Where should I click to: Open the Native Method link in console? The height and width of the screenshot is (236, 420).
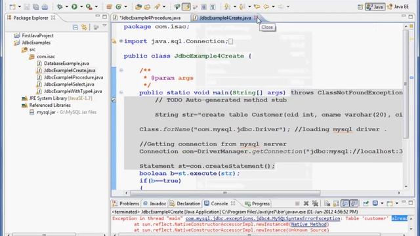pos(309,224)
